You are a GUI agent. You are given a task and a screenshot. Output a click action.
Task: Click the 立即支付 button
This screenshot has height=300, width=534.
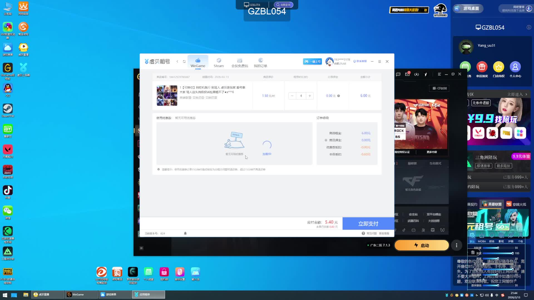(x=368, y=224)
